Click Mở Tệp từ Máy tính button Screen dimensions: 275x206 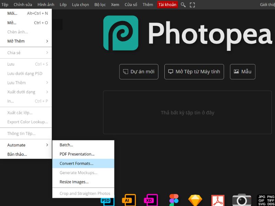(194, 72)
